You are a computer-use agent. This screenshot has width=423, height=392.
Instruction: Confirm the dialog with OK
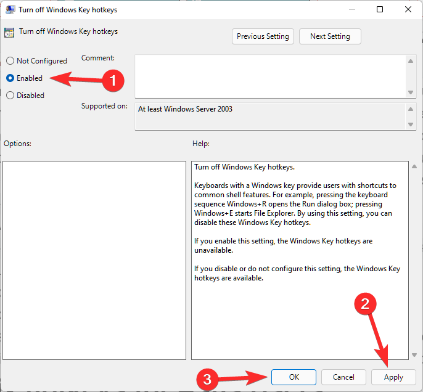293,377
